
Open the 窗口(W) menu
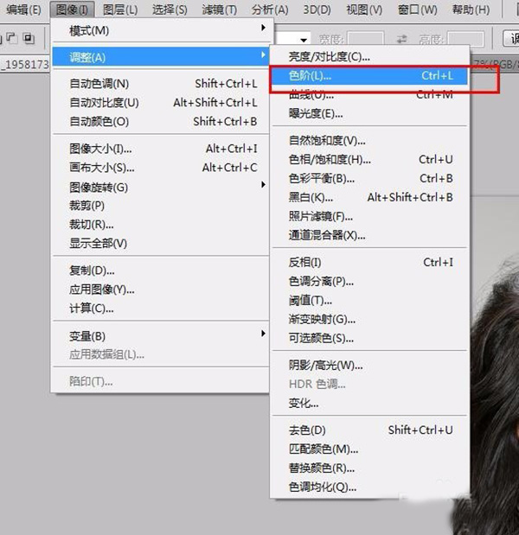coord(417,10)
